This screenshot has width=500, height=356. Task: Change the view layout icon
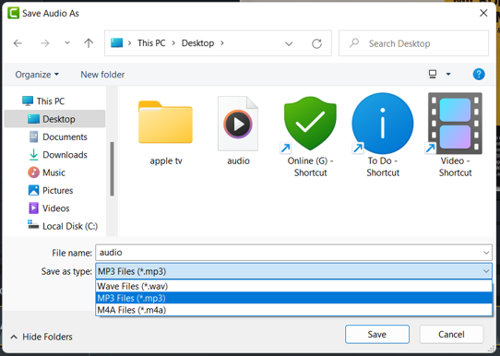pyautogui.click(x=433, y=75)
